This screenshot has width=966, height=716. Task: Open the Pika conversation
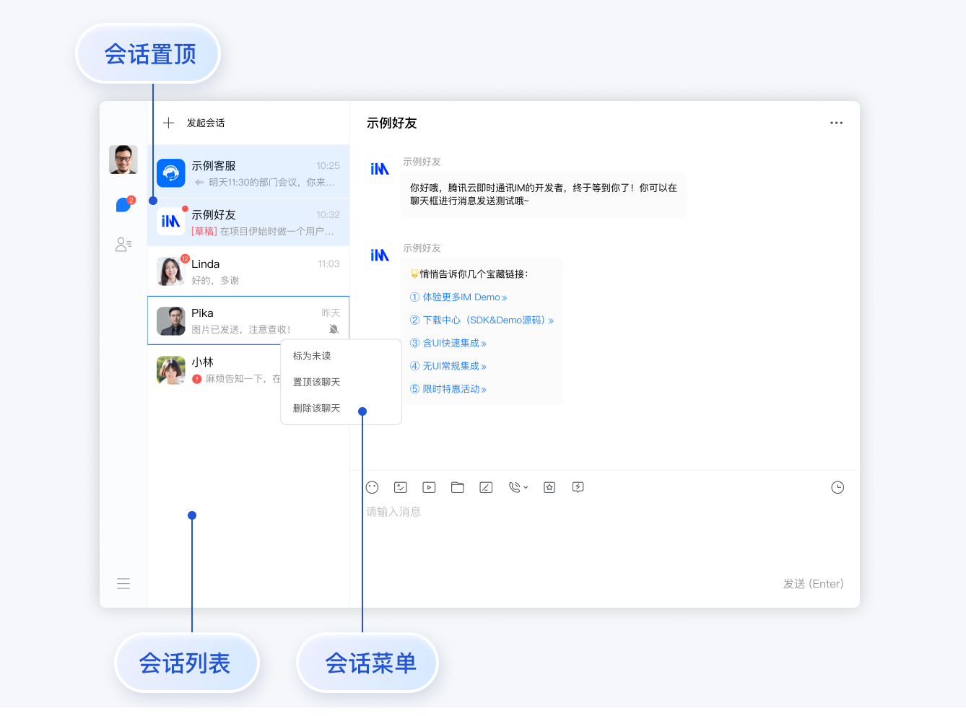(x=248, y=320)
